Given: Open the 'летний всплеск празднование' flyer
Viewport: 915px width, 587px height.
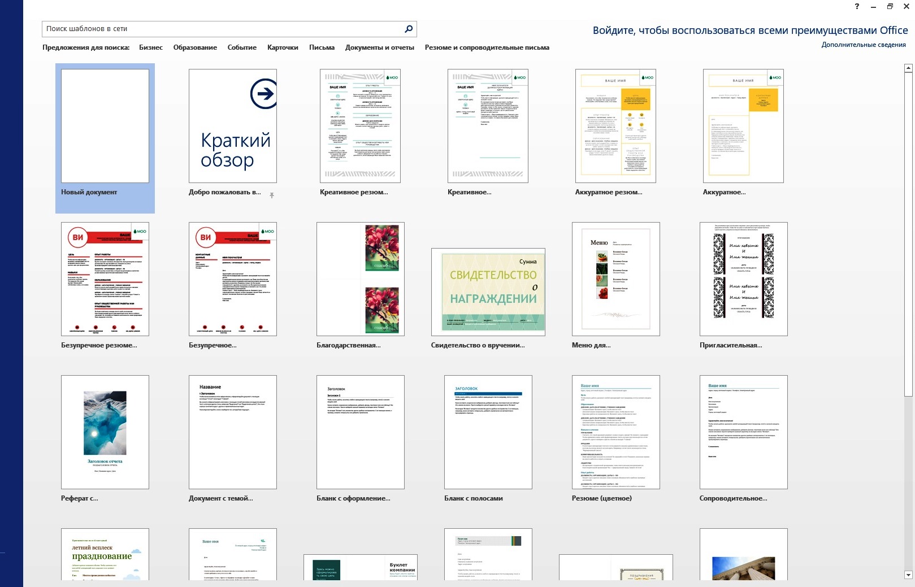Looking at the screenshot, I should 105,554.
